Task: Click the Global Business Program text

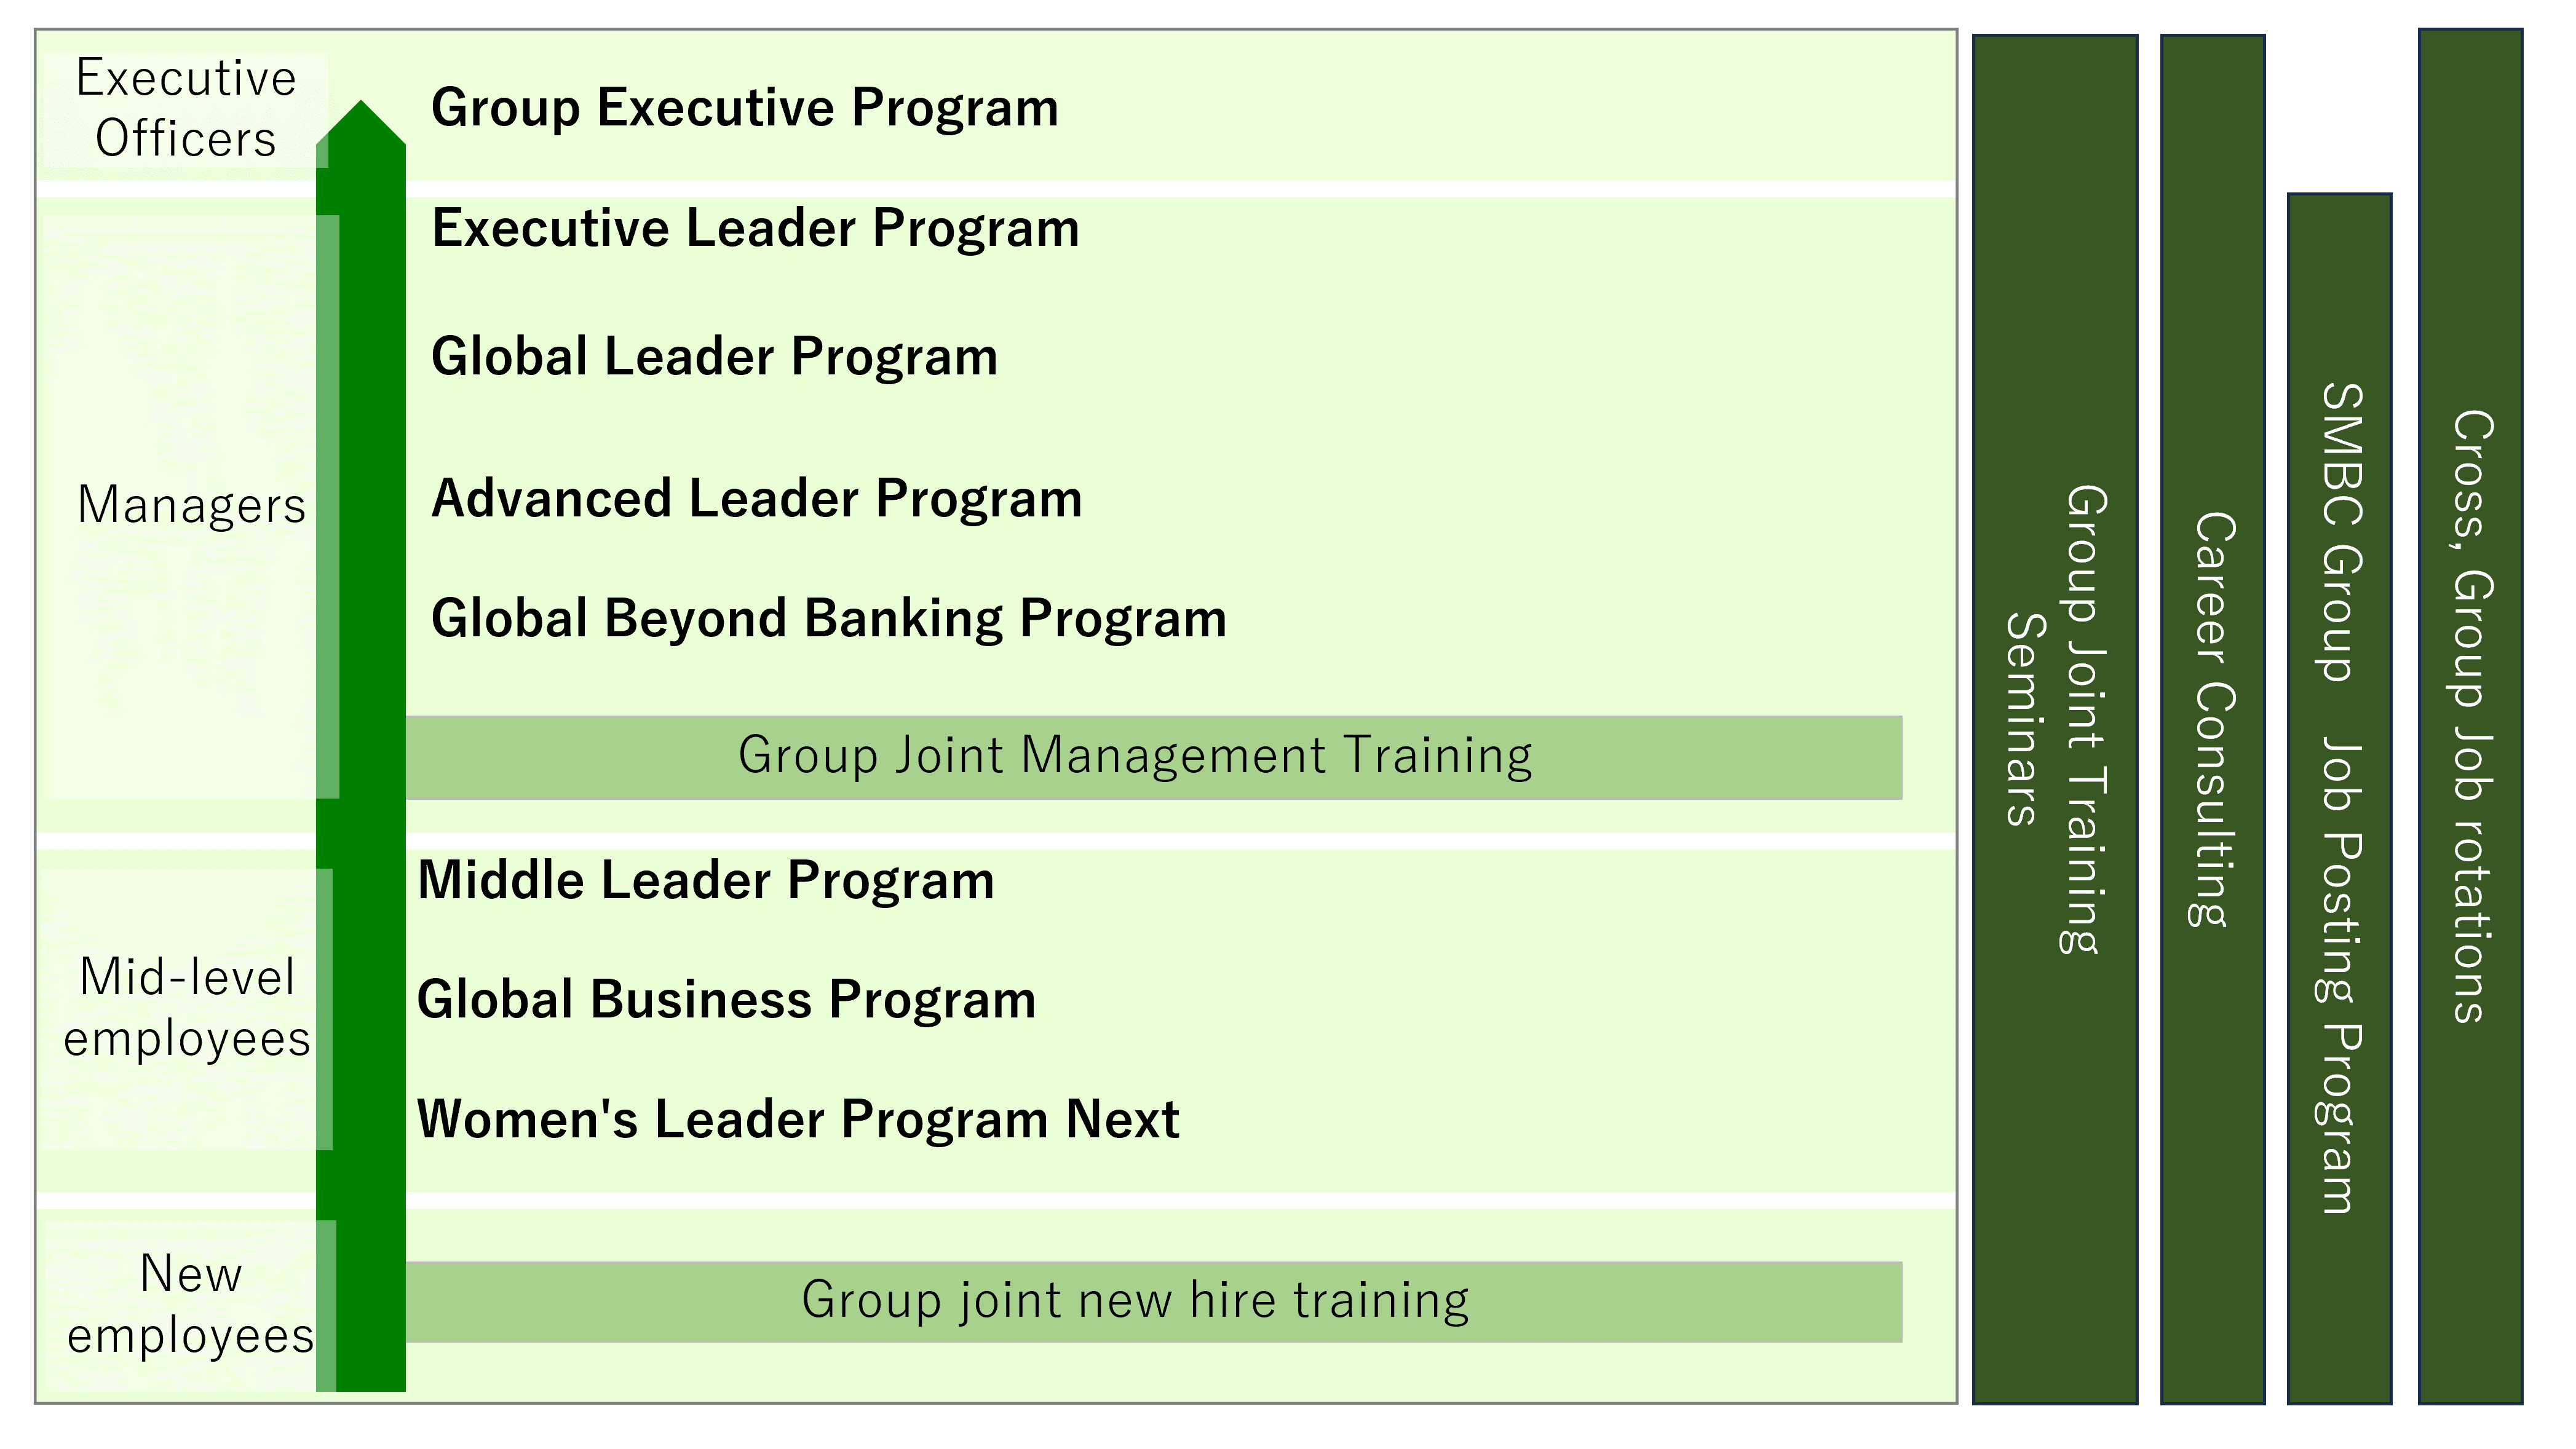Action: click(727, 999)
